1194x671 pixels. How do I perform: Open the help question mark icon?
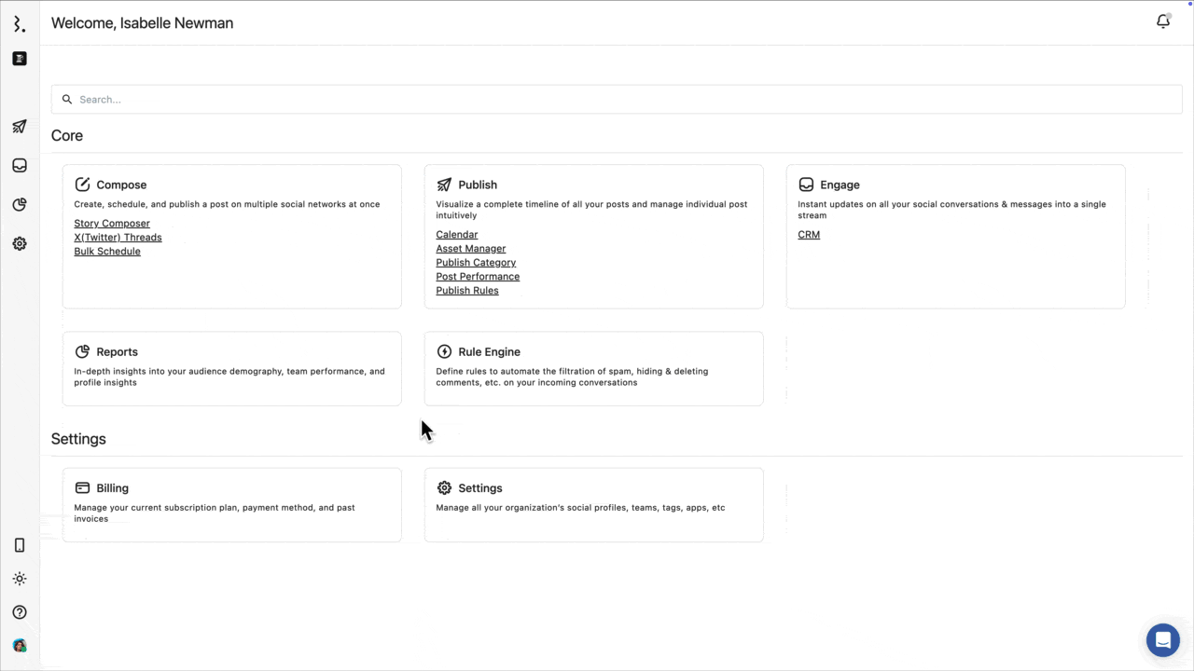tap(20, 612)
